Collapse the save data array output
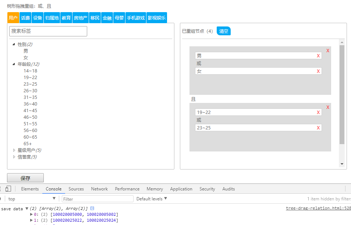351x225 pixels. click(x=26, y=208)
